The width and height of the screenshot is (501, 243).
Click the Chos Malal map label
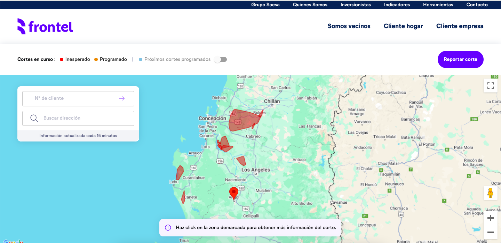[388, 163]
